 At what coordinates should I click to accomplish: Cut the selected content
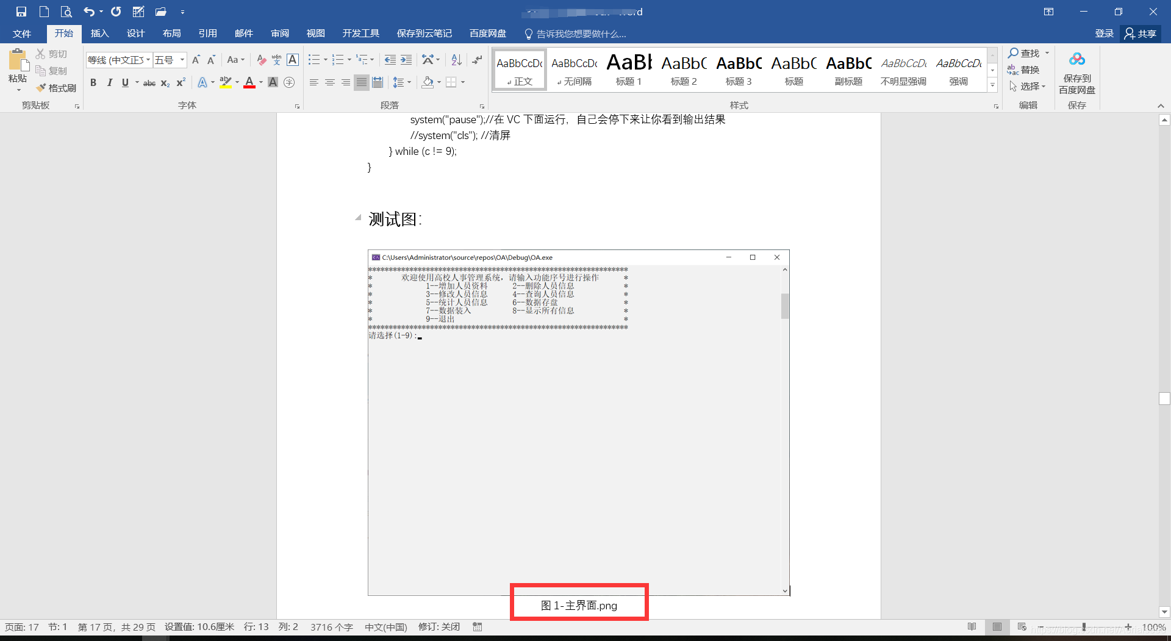tap(51, 54)
